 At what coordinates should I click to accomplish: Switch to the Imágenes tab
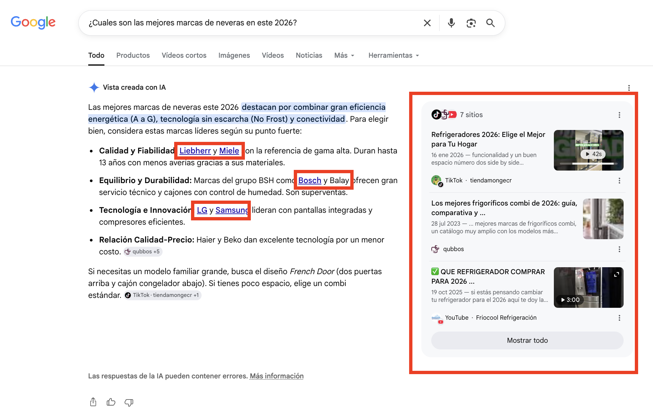tap(234, 55)
